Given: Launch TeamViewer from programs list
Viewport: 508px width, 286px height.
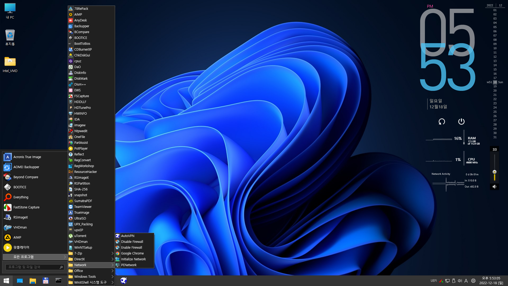Looking at the screenshot, I should click(x=91, y=207).
